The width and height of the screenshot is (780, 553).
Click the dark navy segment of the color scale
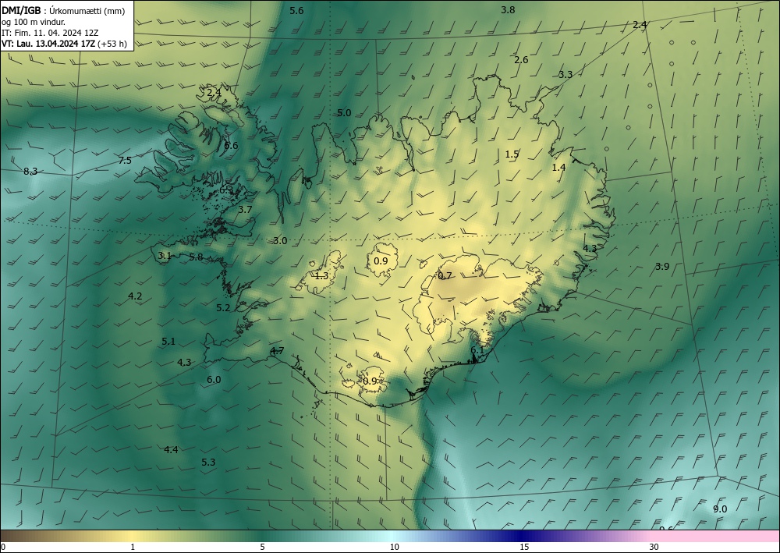(519, 536)
